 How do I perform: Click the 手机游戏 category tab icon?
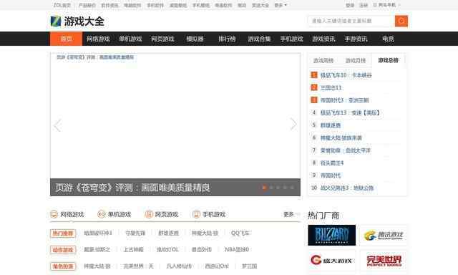tap(196, 214)
